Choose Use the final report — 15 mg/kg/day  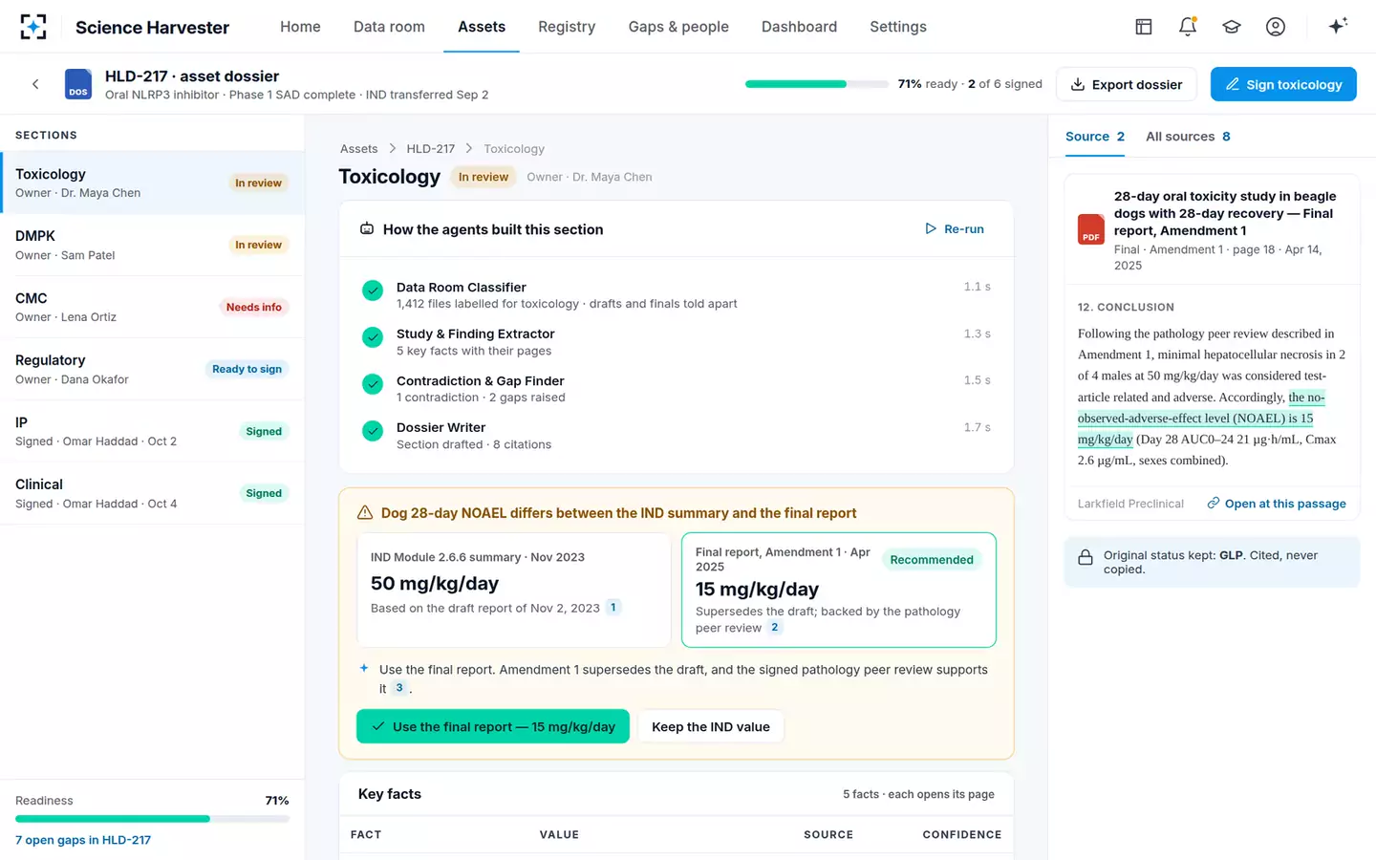[x=493, y=726]
